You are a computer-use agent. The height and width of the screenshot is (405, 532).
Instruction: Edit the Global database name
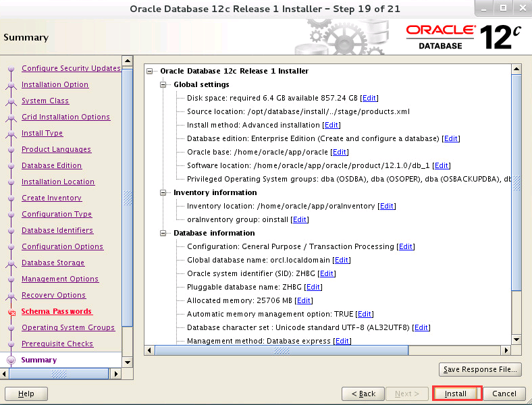coord(342,260)
